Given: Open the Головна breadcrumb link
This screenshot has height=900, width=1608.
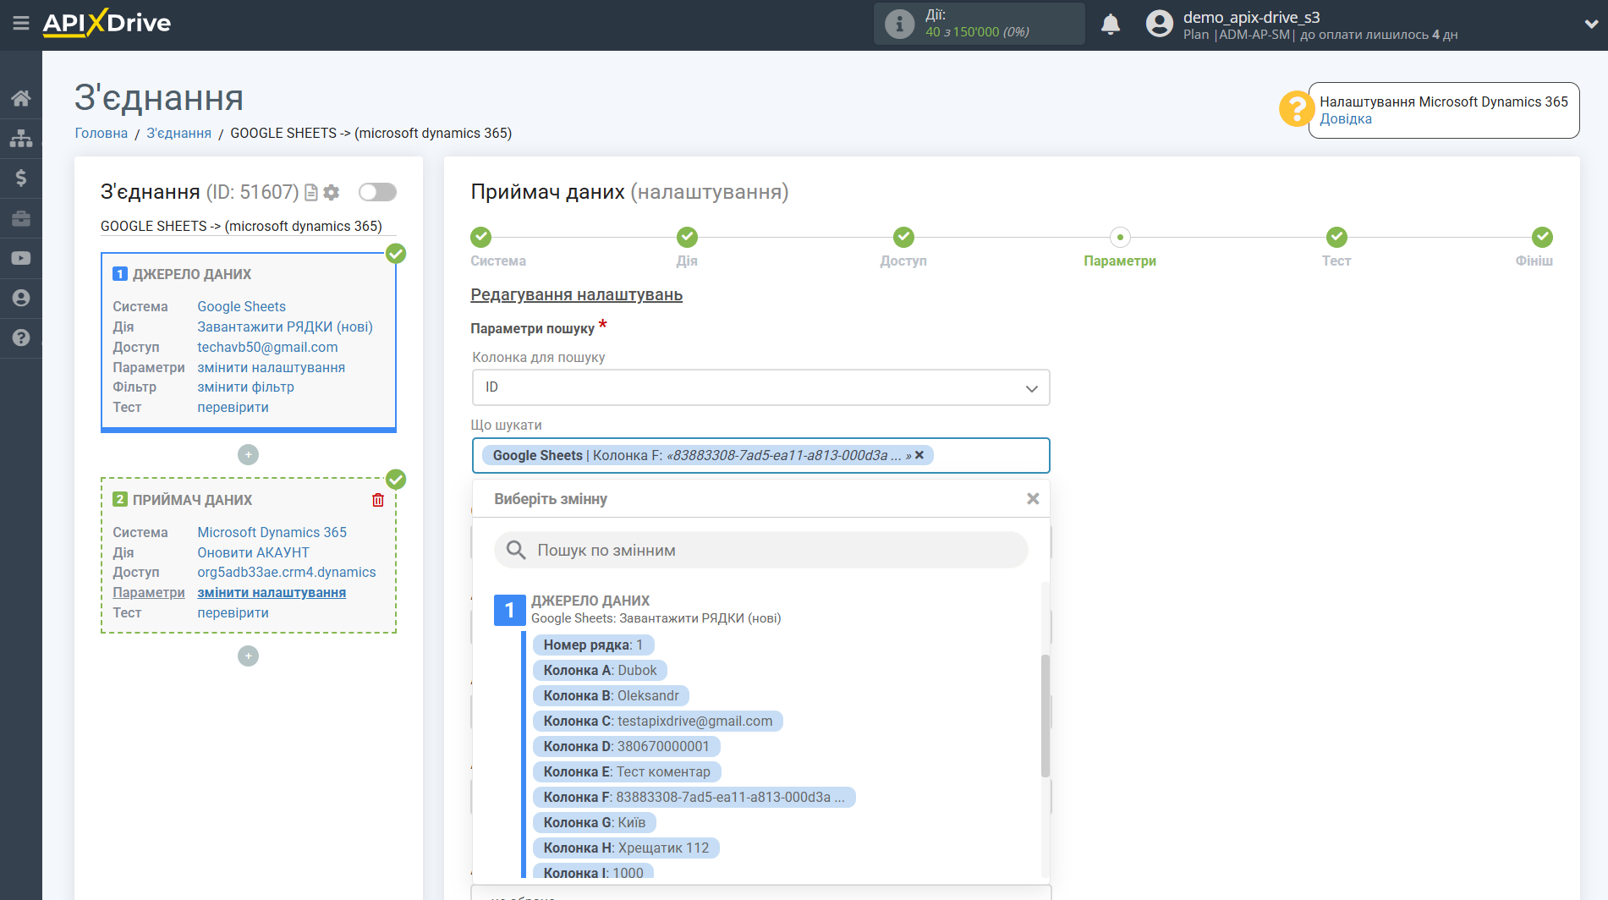Looking at the screenshot, I should pos(102,133).
